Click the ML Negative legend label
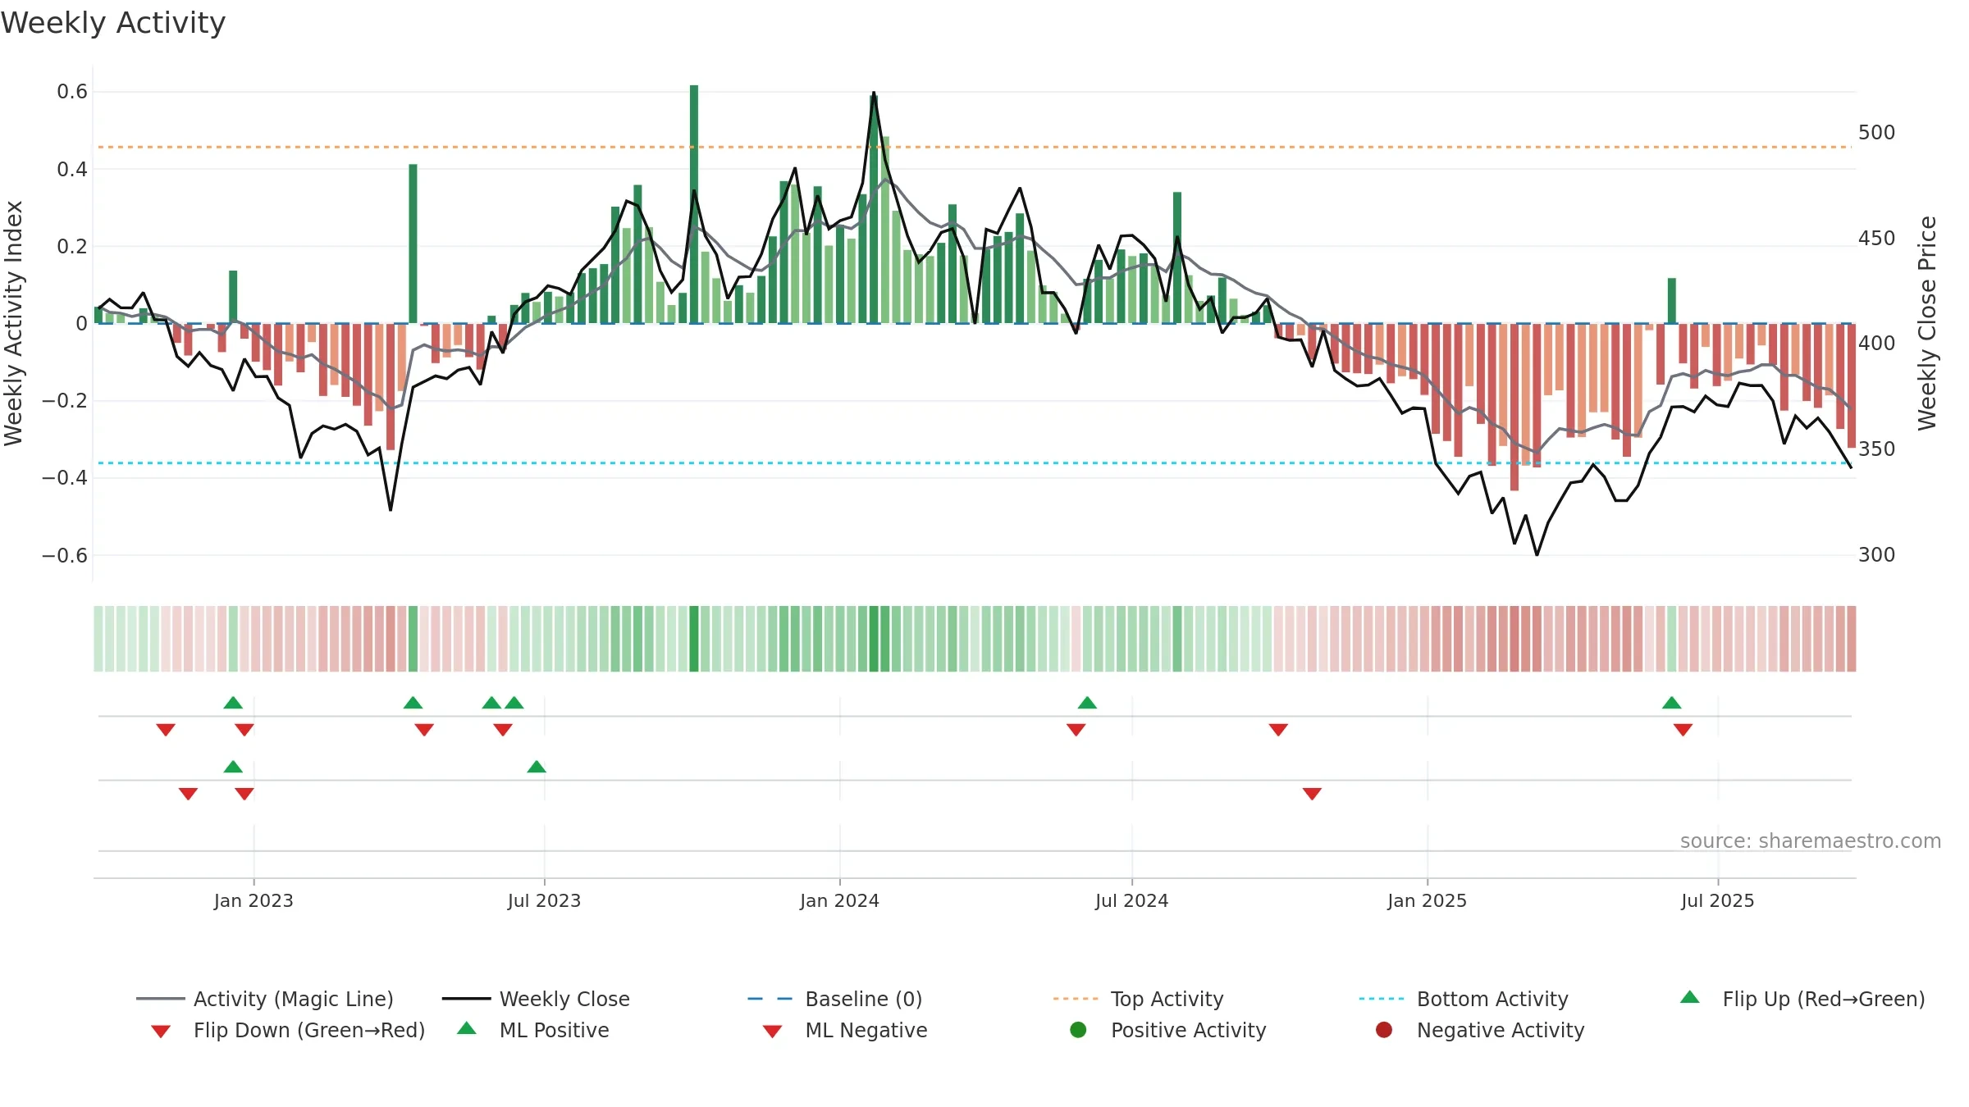Screen dimensions: 1969x1107 [866, 1030]
